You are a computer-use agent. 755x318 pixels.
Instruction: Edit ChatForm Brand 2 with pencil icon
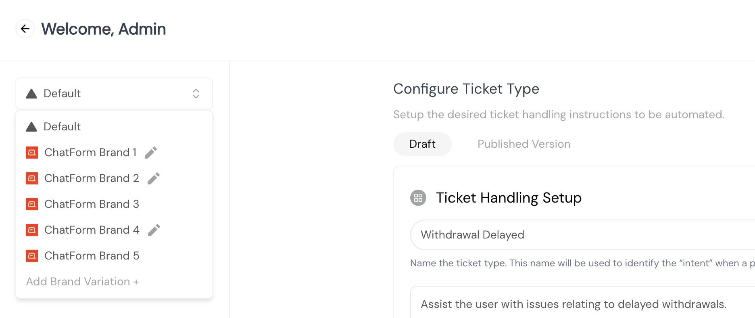click(x=154, y=178)
